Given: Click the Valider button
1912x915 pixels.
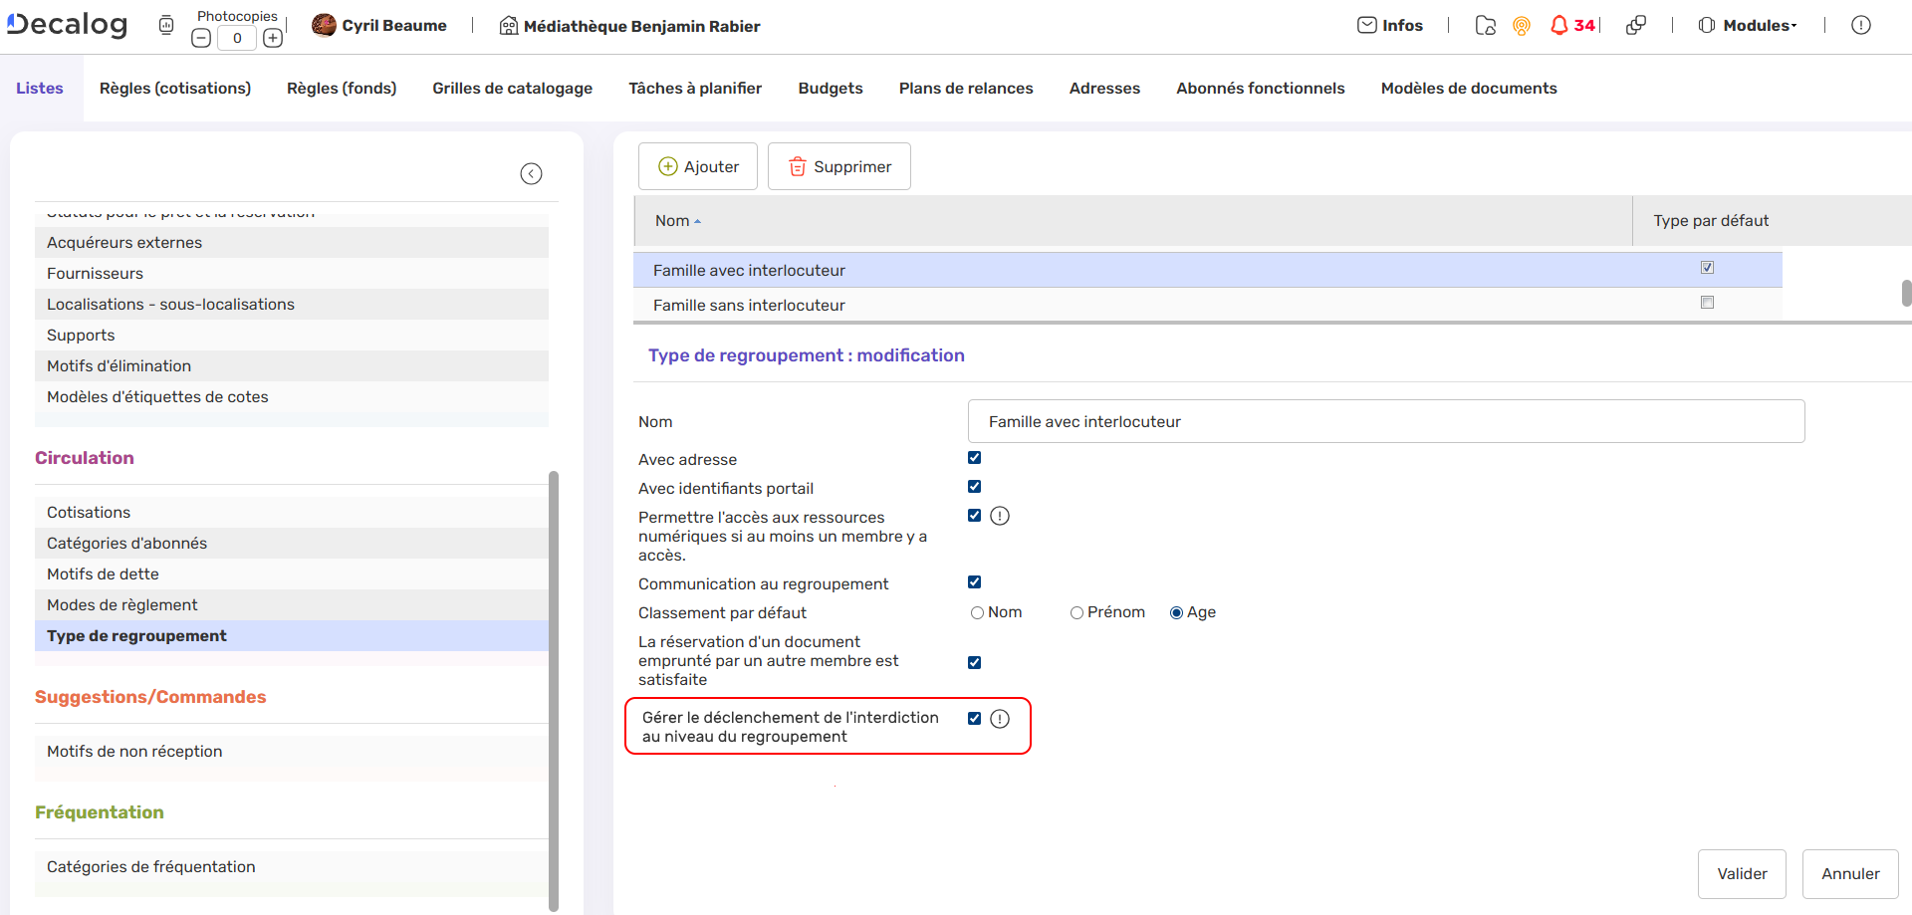Looking at the screenshot, I should click(1741, 874).
